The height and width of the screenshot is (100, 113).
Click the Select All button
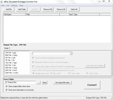pos(74,9)
